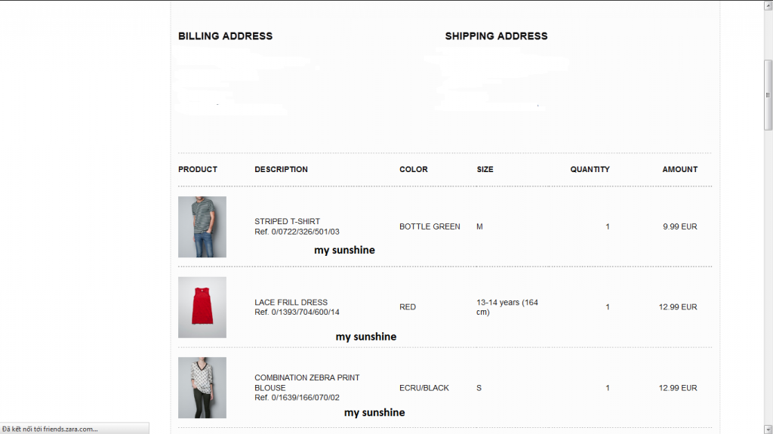The width and height of the screenshot is (773, 434).
Task: Click the vertical scrollbar thumb
Action: coord(768,94)
